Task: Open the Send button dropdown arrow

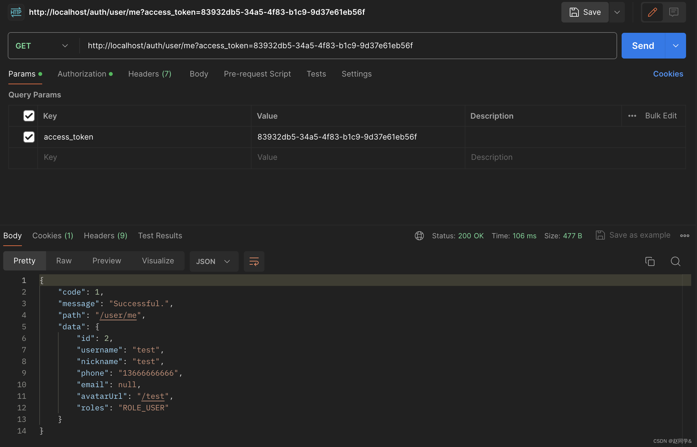Action: 675,46
